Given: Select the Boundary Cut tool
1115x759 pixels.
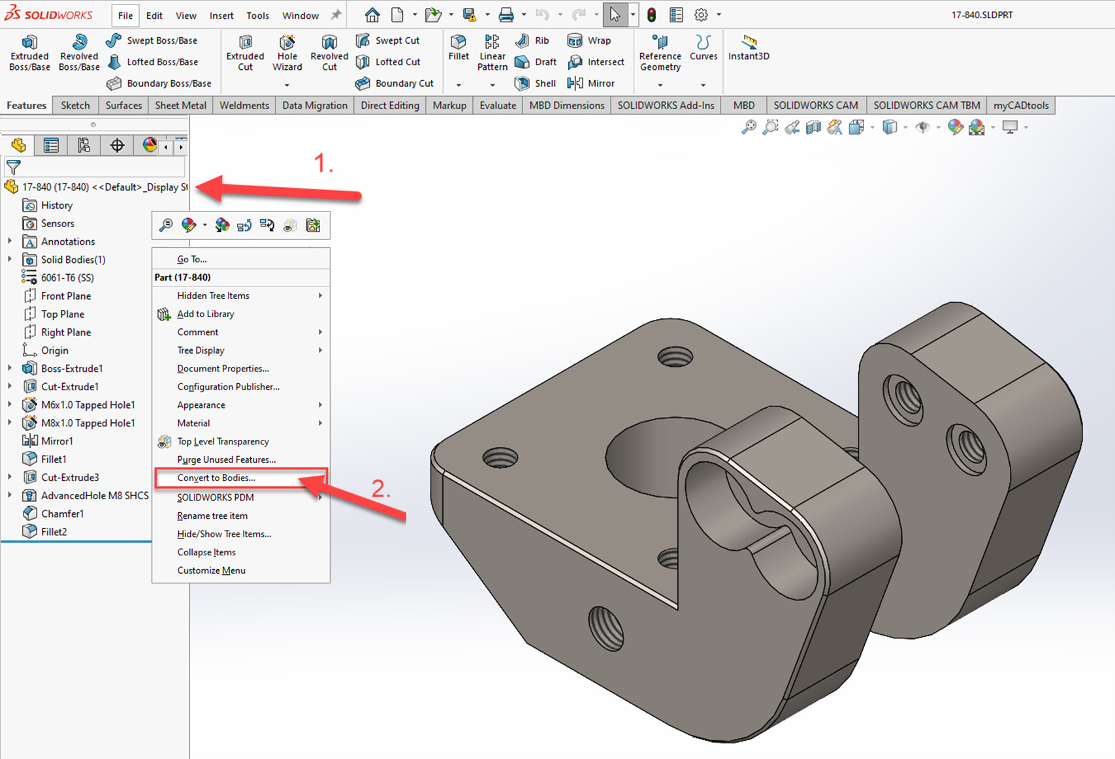Looking at the screenshot, I should tap(395, 84).
